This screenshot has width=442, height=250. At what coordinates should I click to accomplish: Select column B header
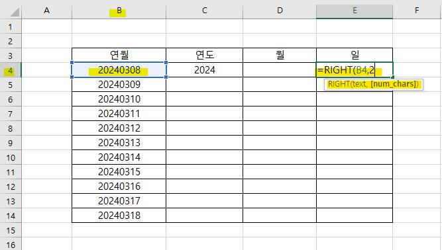(119, 11)
